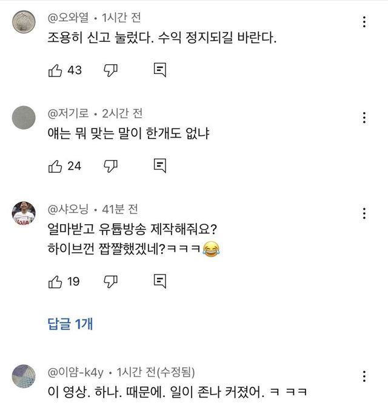The width and height of the screenshot is (388, 411).
Task: Dislike the comment by @저기로
Action: pos(110,165)
